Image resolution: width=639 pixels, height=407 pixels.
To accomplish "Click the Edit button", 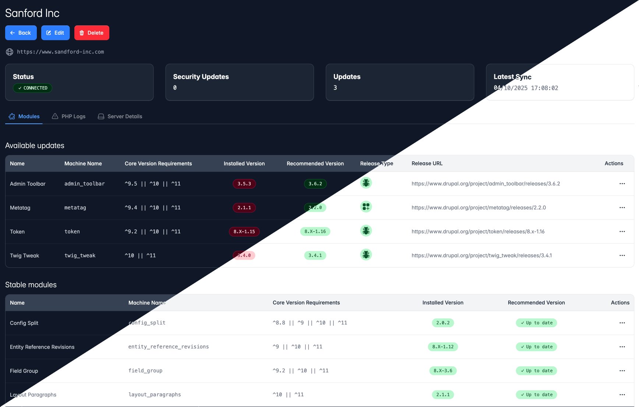I will pyautogui.click(x=55, y=33).
